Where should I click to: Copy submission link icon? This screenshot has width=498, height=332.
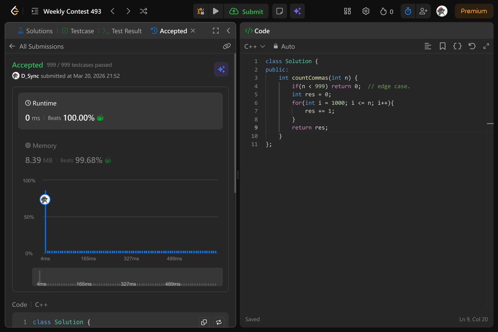tap(227, 46)
